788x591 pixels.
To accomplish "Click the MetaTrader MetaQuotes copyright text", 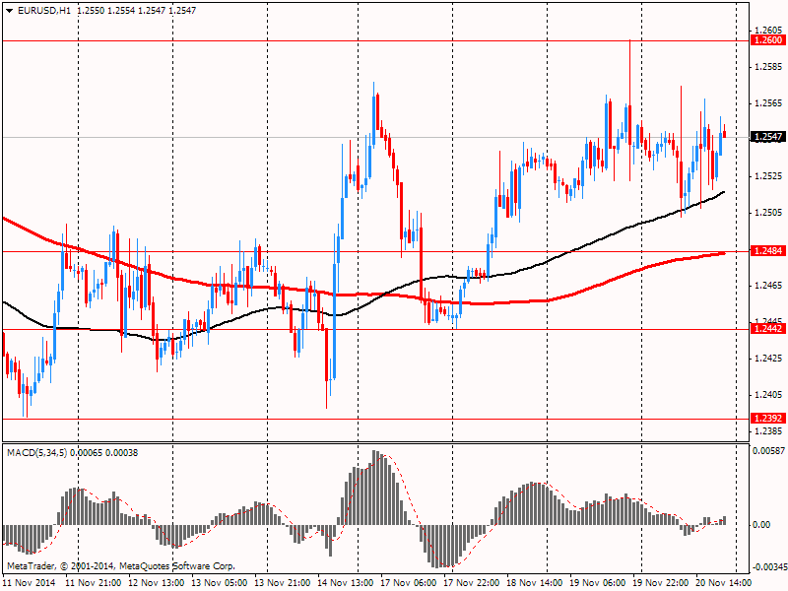I will tap(120, 566).
